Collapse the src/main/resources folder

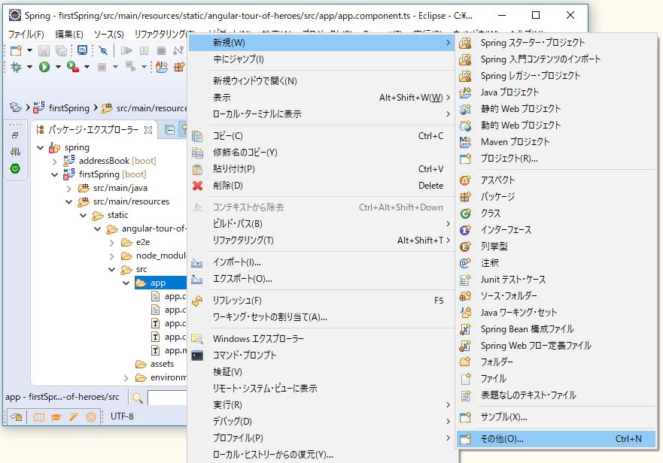tap(69, 201)
